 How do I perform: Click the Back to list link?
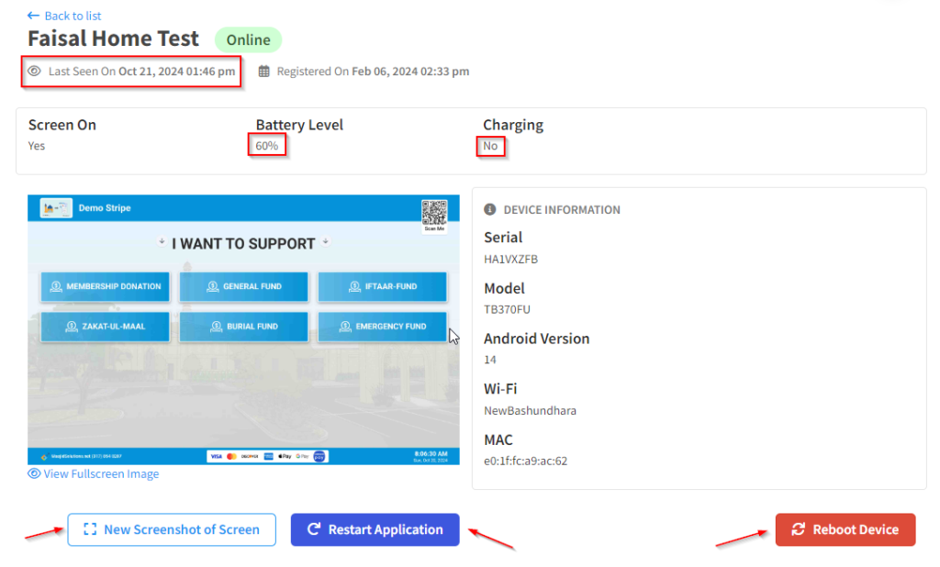64,16
